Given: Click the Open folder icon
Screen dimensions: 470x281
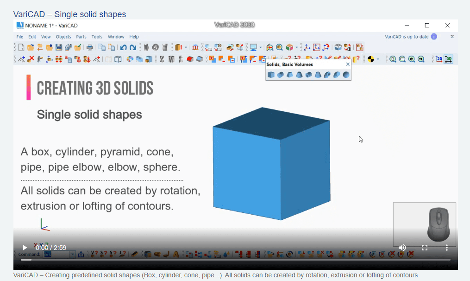Looking at the screenshot, I should (x=31, y=47).
